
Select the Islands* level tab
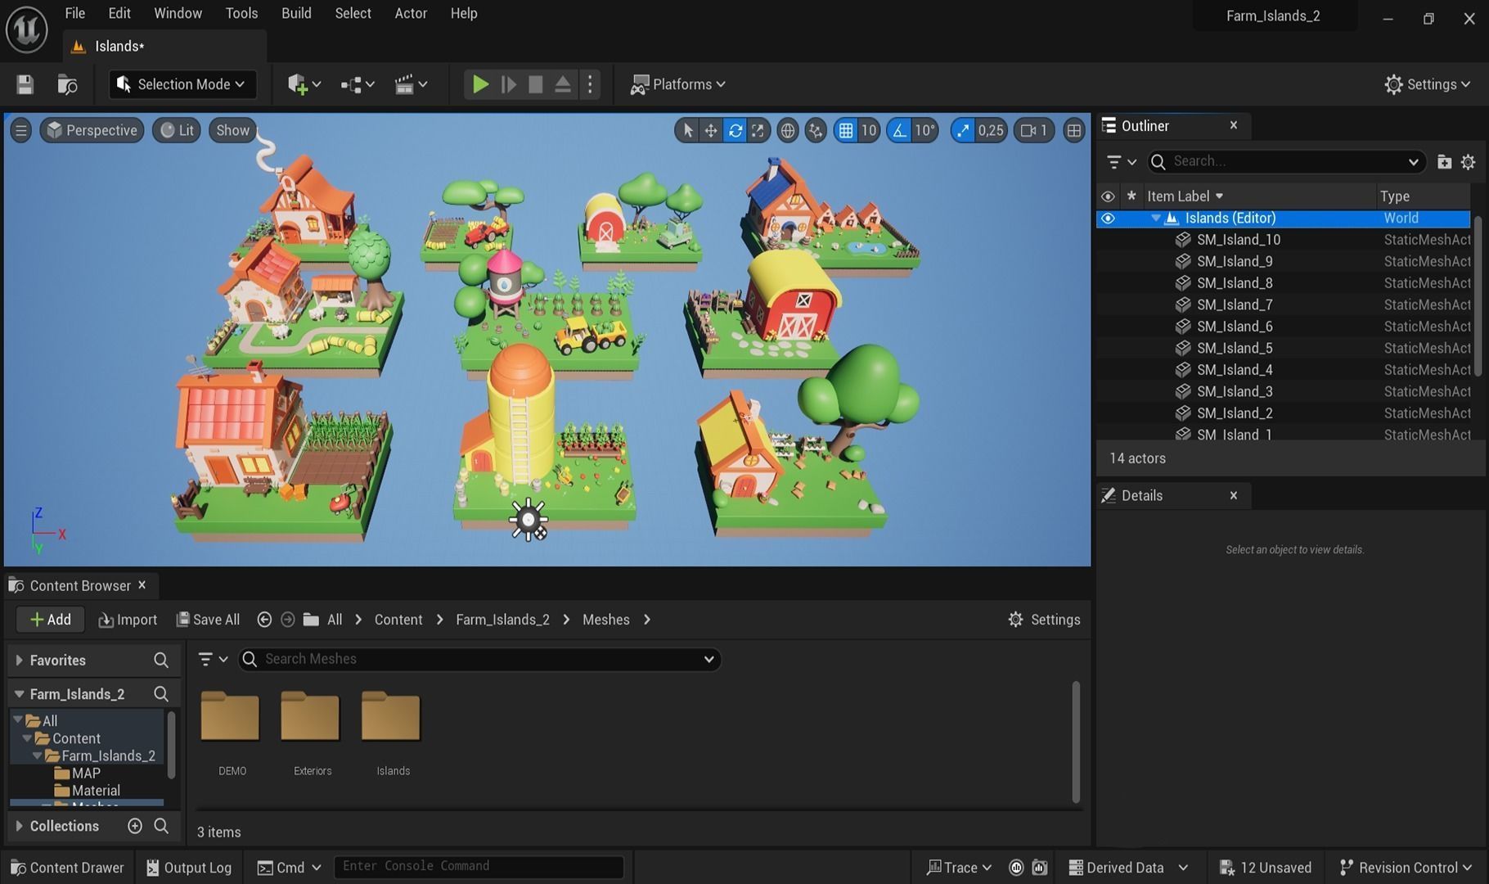[164, 47]
